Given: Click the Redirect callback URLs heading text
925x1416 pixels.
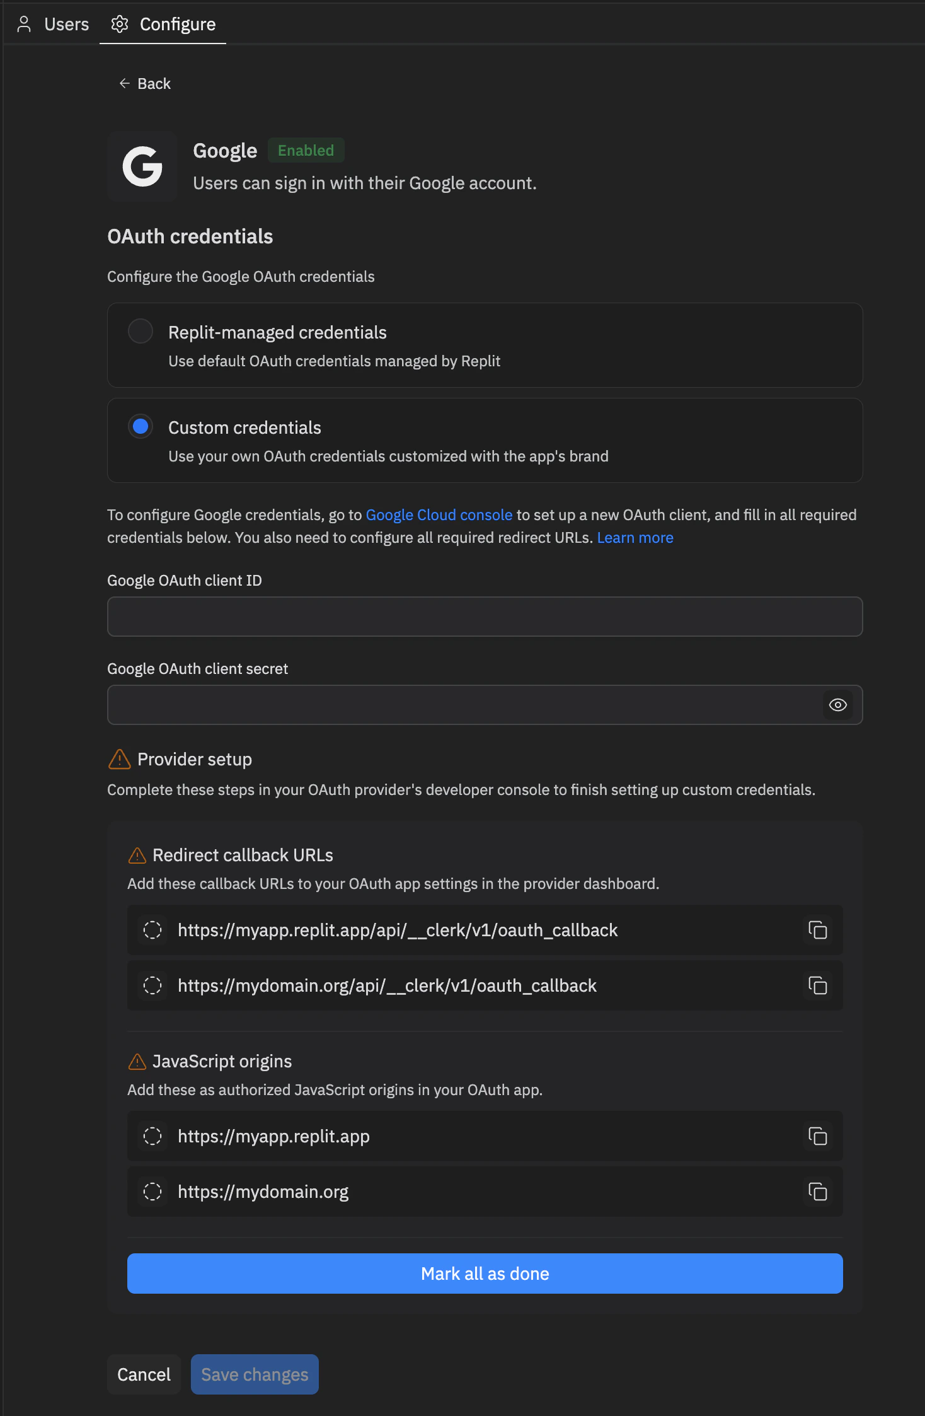Looking at the screenshot, I should click(243, 856).
